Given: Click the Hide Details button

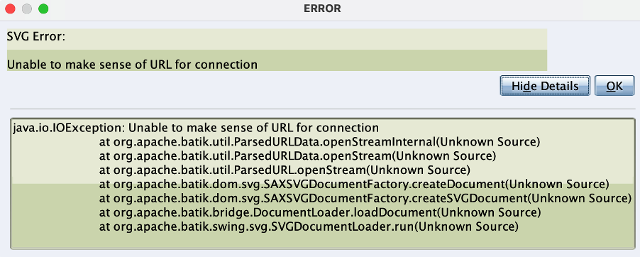Looking at the screenshot, I should (x=545, y=86).
